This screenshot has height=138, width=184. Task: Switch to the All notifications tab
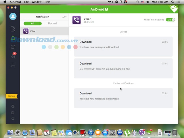[x=32, y=24]
